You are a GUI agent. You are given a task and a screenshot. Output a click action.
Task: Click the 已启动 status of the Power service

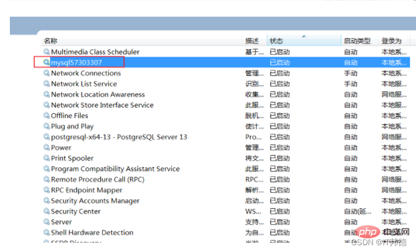[280, 148]
